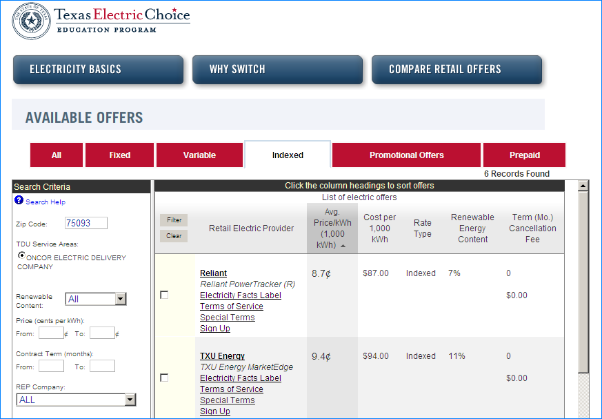The image size is (602, 419).
Task: Sort by Term Cancellation Fee column
Action: click(x=532, y=228)
